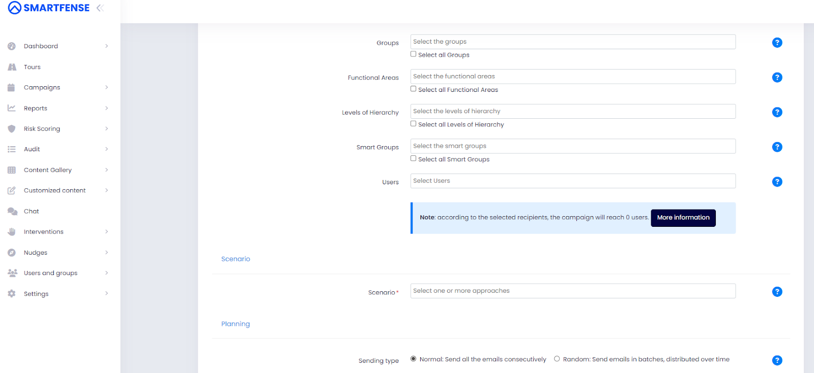This screenshot has height=373, width=814.
Task: Collapse the sidebar with double-chevron icon
Action: [x=100, y=8]
